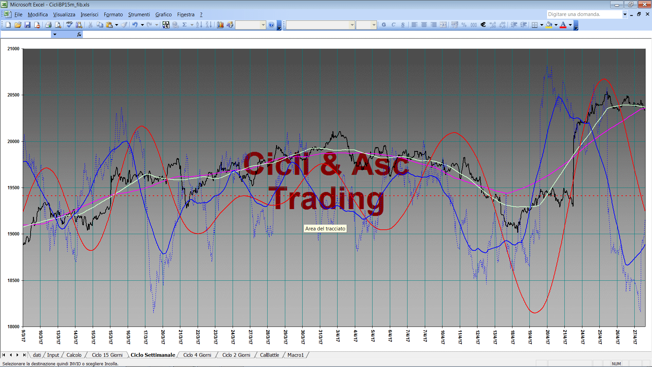Image resolution: width=652 pixels, height=367 pixels.
Task: Expand the paste options arrow
Action: click(x=116, y=25)
